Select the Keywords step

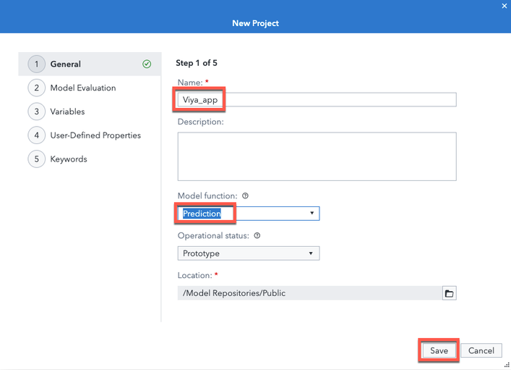(69, 159)
